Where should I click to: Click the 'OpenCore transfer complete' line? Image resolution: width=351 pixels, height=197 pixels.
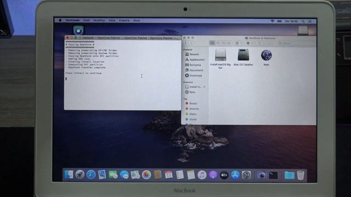[87, 67]
